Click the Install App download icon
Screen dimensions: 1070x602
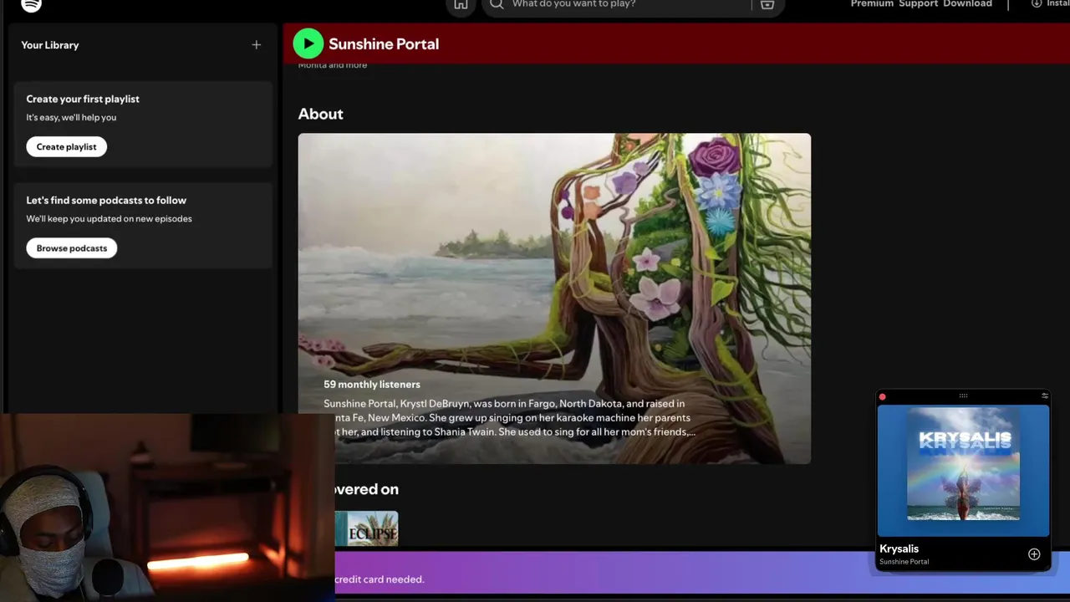pos(1037,4)
